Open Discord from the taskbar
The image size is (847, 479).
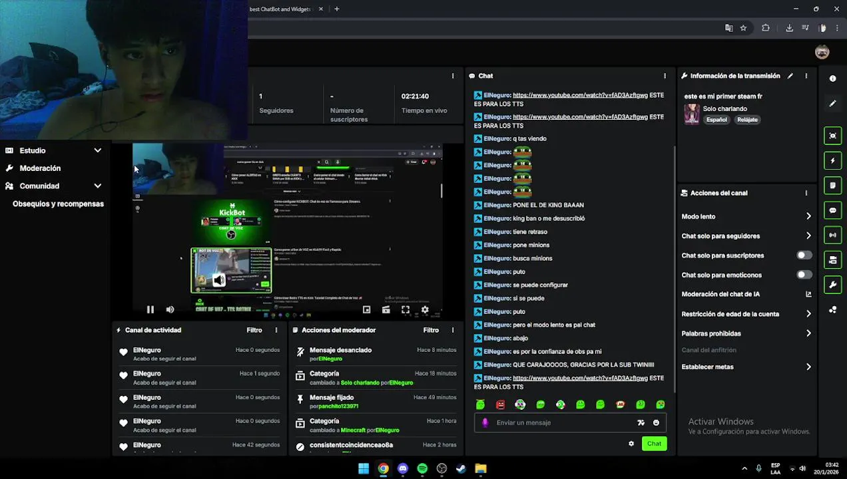402,469
